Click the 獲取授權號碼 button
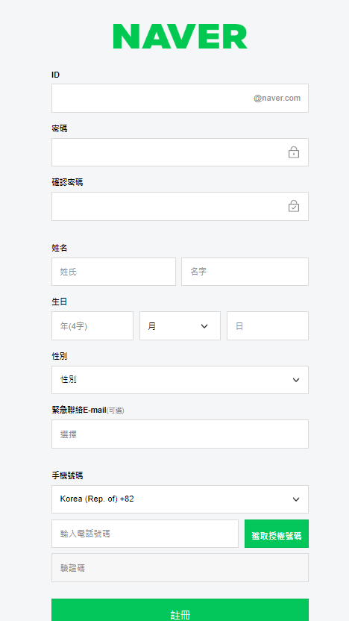The width and height of the screenshot is (349, 621). coord(277,534)
